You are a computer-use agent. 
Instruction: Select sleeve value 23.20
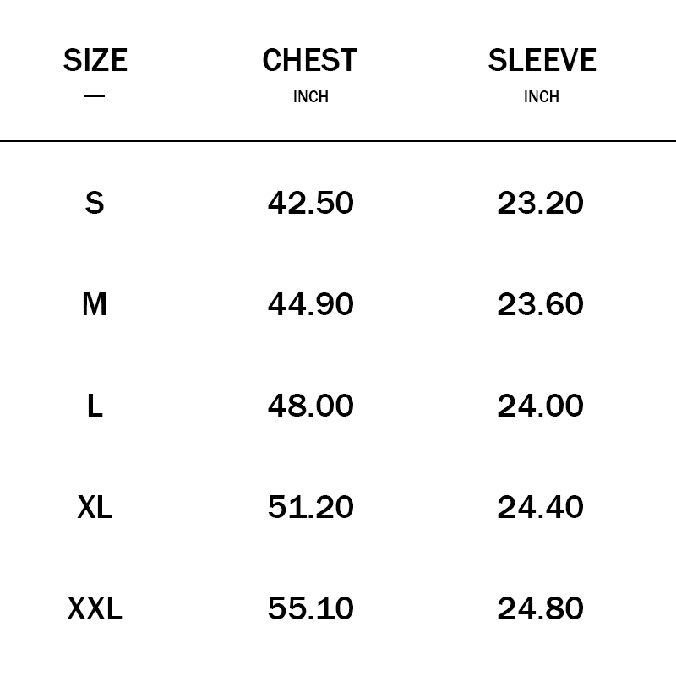(x=540, y=203)
